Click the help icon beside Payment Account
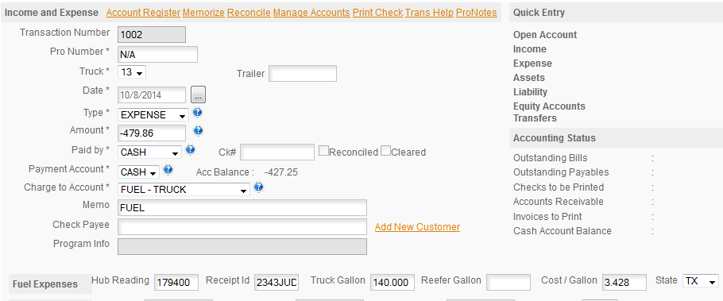723x301 pixels. [168, 170]
